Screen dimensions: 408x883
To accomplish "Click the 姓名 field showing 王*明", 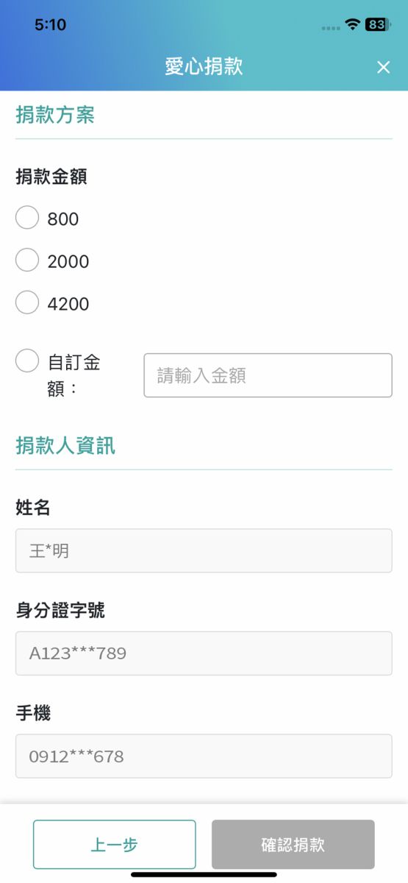I will coord(204,550).
